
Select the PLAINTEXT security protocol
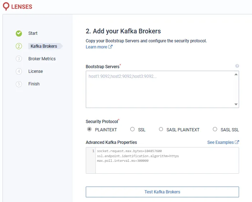point(89,129)
